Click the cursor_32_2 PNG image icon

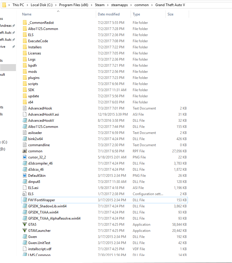click(25, 157)
